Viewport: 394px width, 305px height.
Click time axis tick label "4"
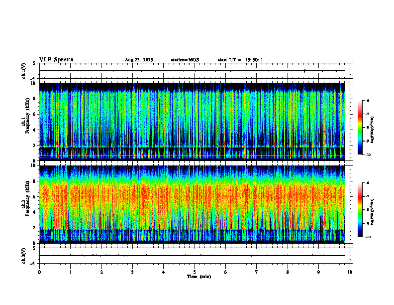coord(163,272)
